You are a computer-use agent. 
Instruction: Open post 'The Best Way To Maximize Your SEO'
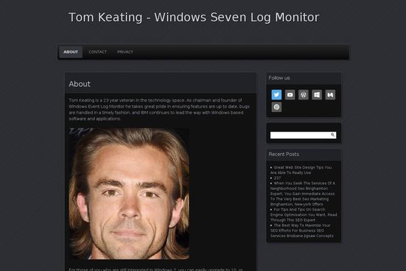pos(302,230)
